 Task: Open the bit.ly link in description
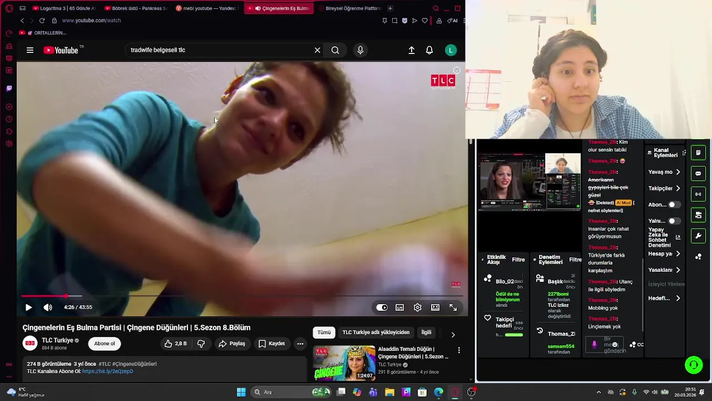(107, 371)
